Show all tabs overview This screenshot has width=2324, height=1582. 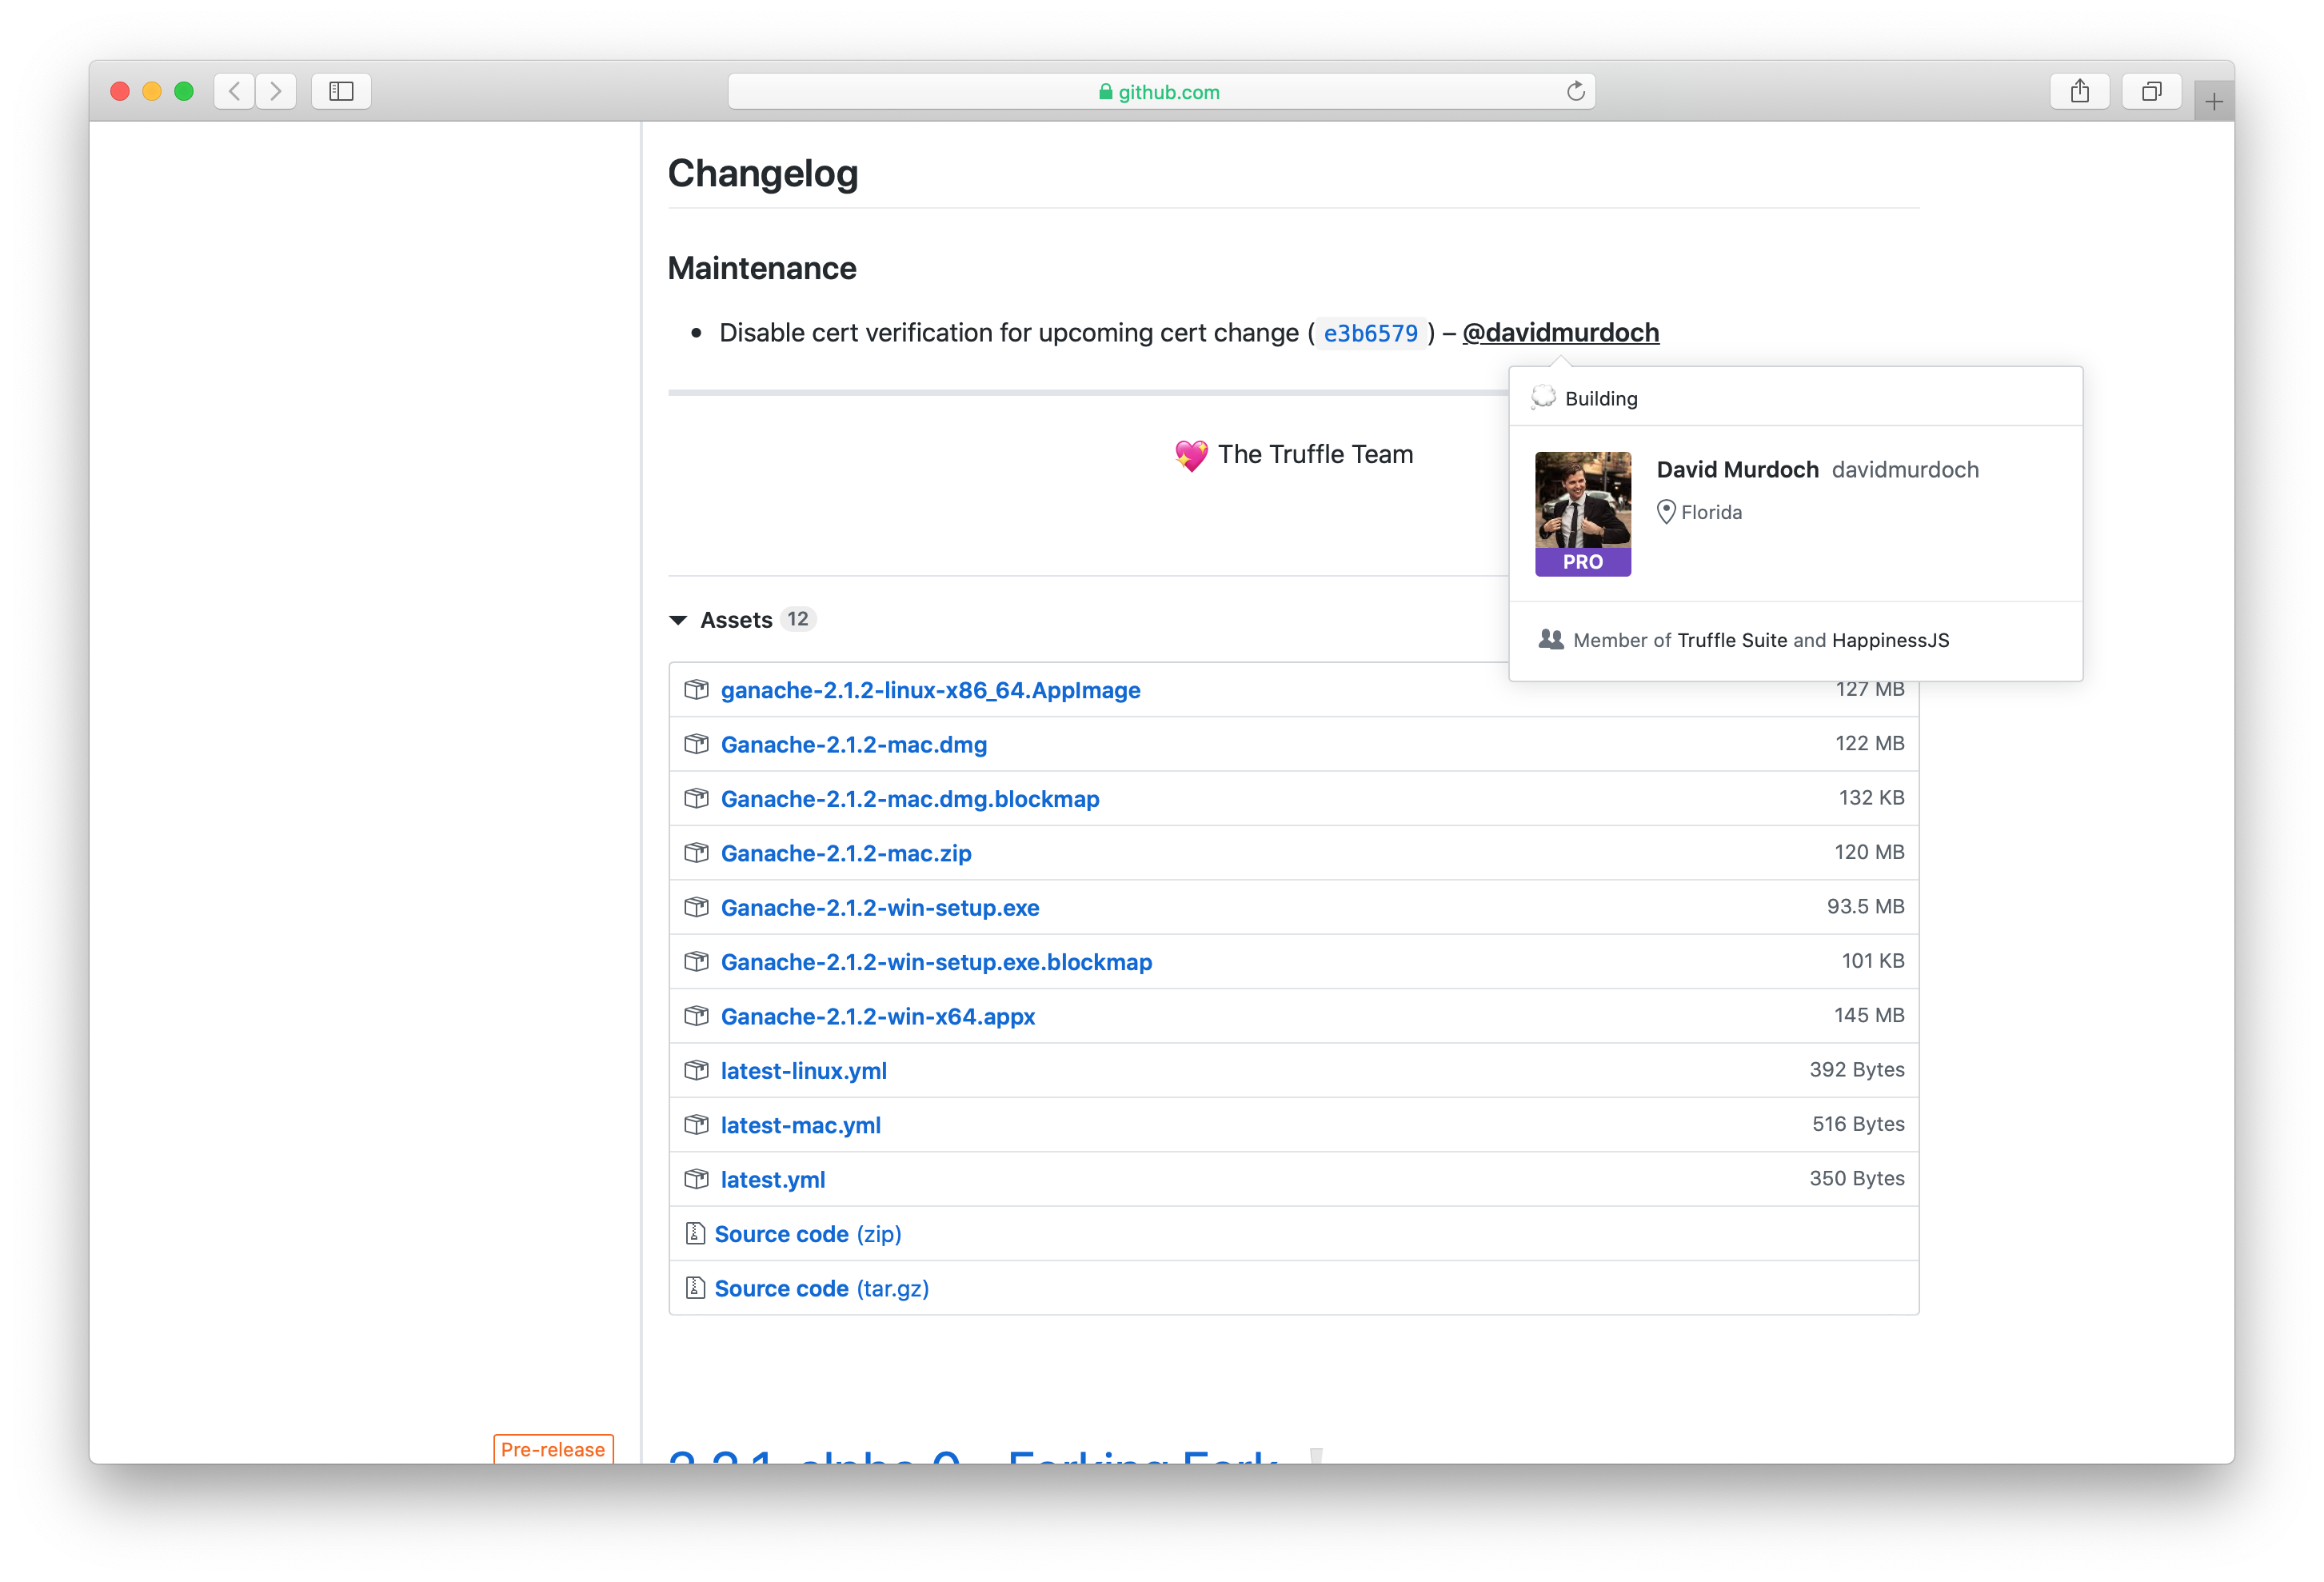(x=2151, y=91)
